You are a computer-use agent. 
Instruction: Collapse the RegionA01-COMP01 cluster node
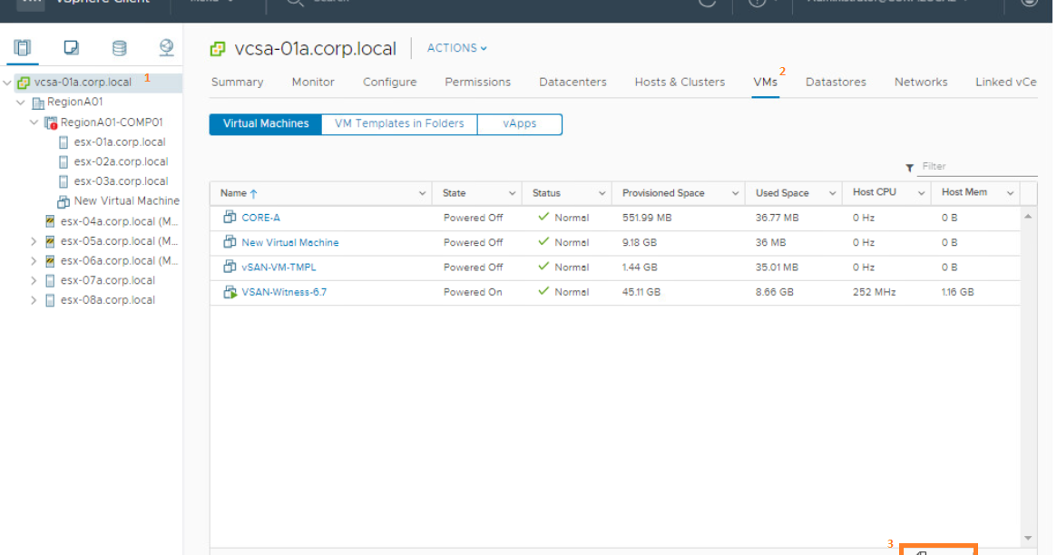click(x=34, y=122)
